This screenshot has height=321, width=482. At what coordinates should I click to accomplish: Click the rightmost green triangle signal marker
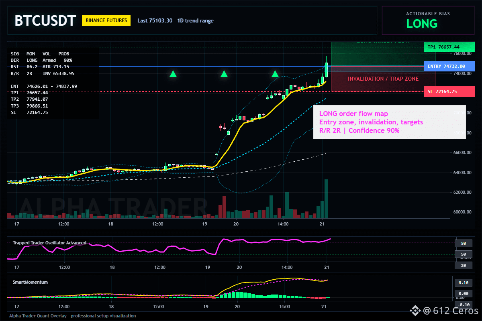[x=275, y=74]
